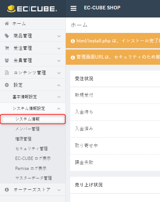This screenshot has width=160, height=202.
Task: Open メンバー管理 menu item
Action: click(27, 129)
